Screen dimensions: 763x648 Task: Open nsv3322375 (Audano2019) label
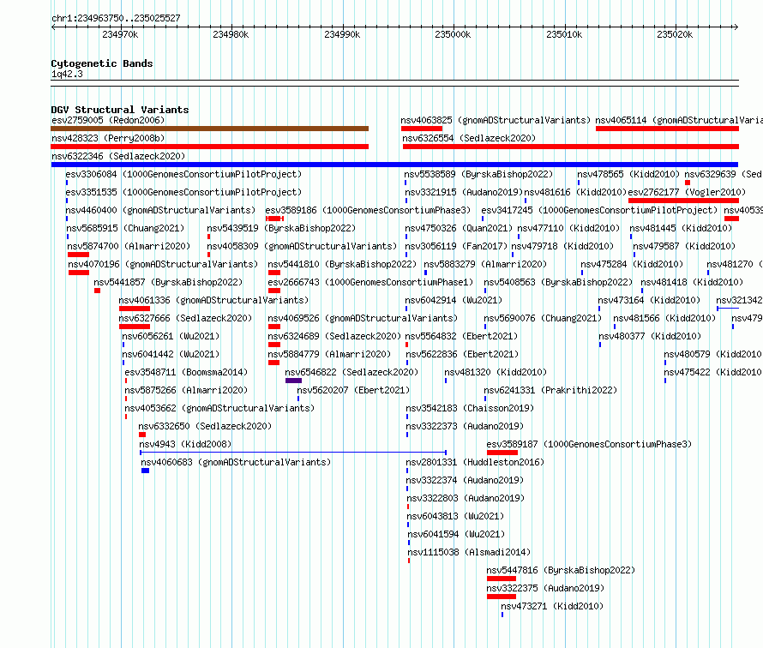pyautogui.click(x=545, y=588)
